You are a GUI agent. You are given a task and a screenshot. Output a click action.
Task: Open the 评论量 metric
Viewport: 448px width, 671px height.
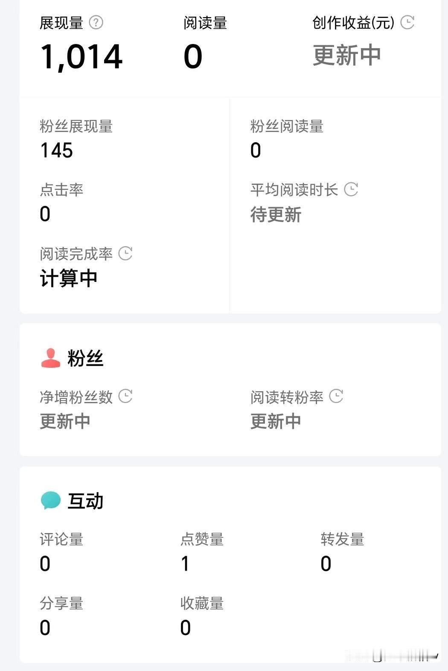pyautogui.click(x=61, y=539)
